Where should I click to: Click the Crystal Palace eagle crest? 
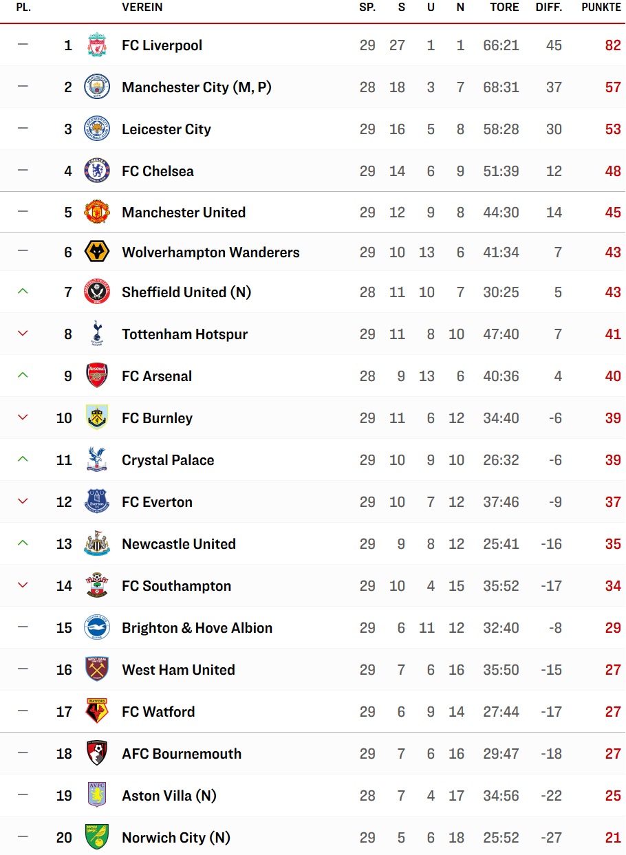pyautogui.click(x=97, y=460)
